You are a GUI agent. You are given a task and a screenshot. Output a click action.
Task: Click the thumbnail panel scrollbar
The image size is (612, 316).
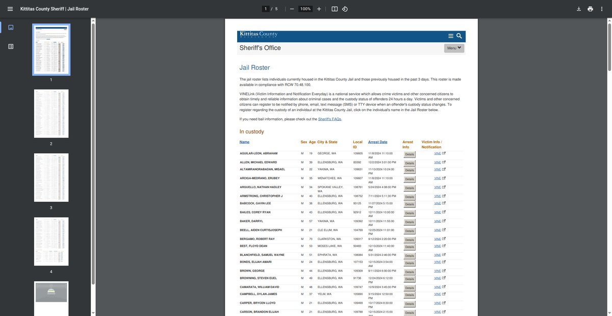pos(93,153)
